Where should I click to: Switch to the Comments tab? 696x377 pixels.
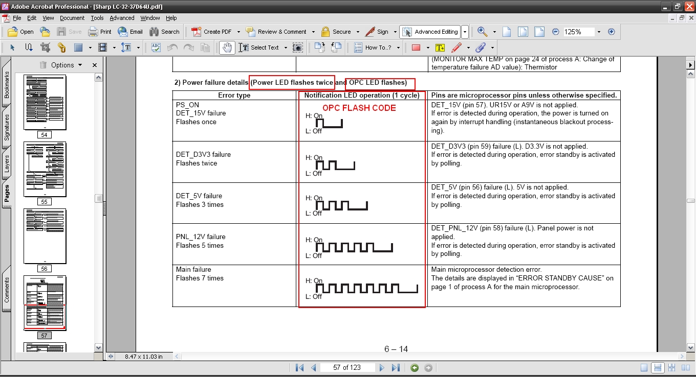[x=7, y=290]
